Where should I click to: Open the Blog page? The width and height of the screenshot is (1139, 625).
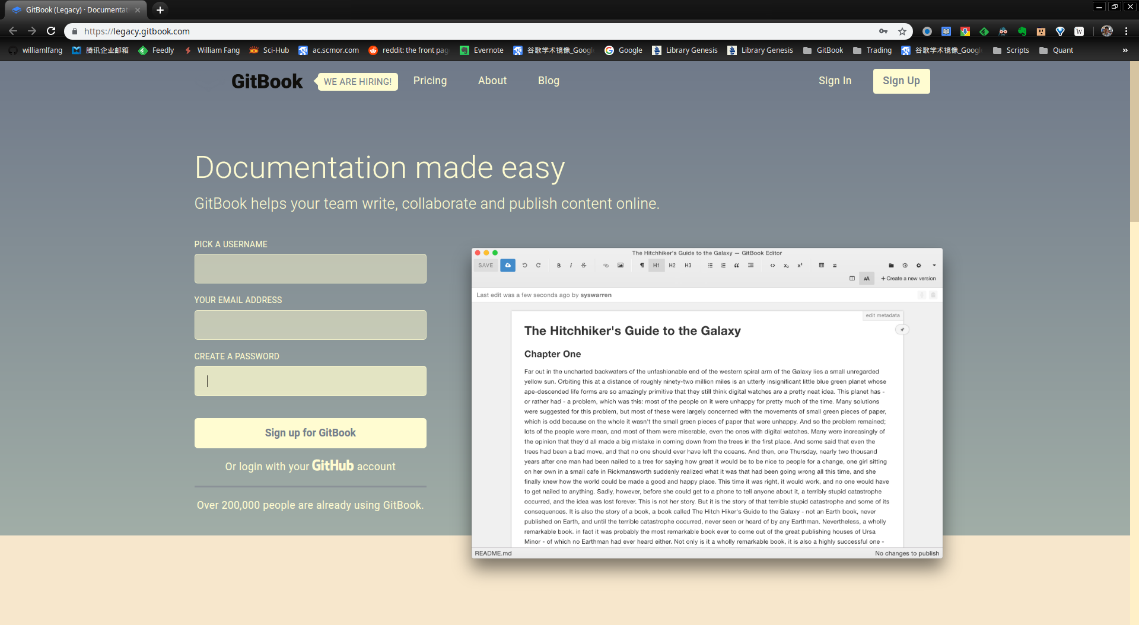(549, 81)
